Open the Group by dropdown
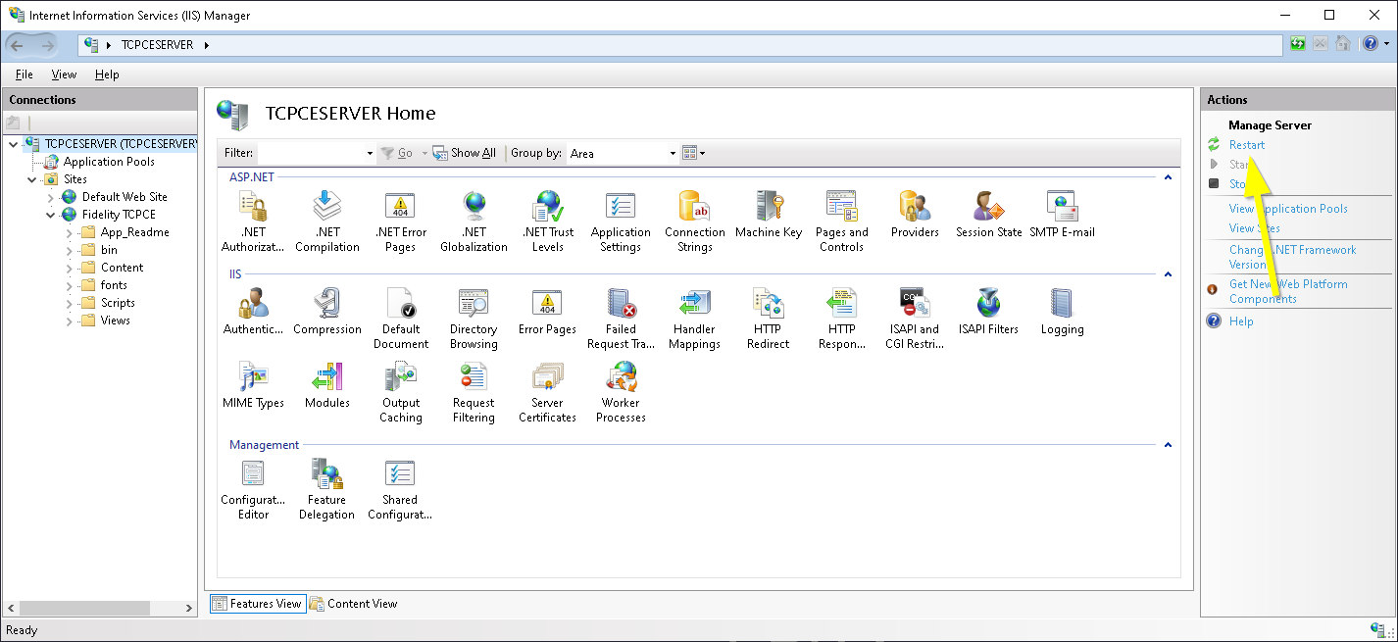The image size is (1398, 642). (x=623, y=153)
